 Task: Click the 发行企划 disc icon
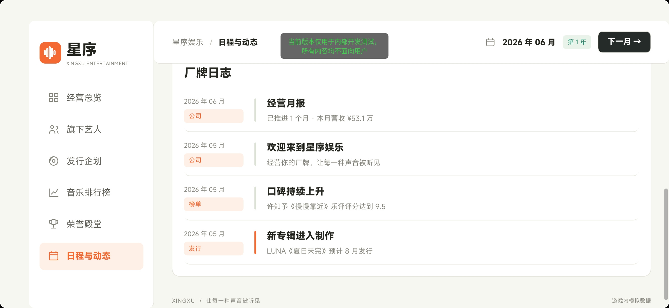tap(53, 161)
